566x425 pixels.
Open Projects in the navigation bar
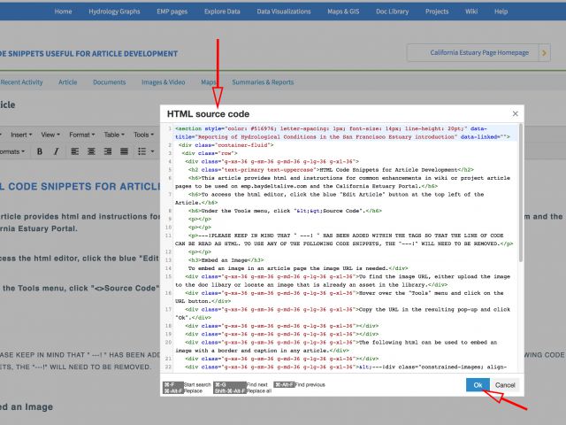[x=437, y=12]
